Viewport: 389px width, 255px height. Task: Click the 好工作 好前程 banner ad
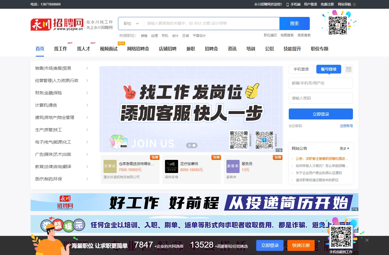(194, 202)
